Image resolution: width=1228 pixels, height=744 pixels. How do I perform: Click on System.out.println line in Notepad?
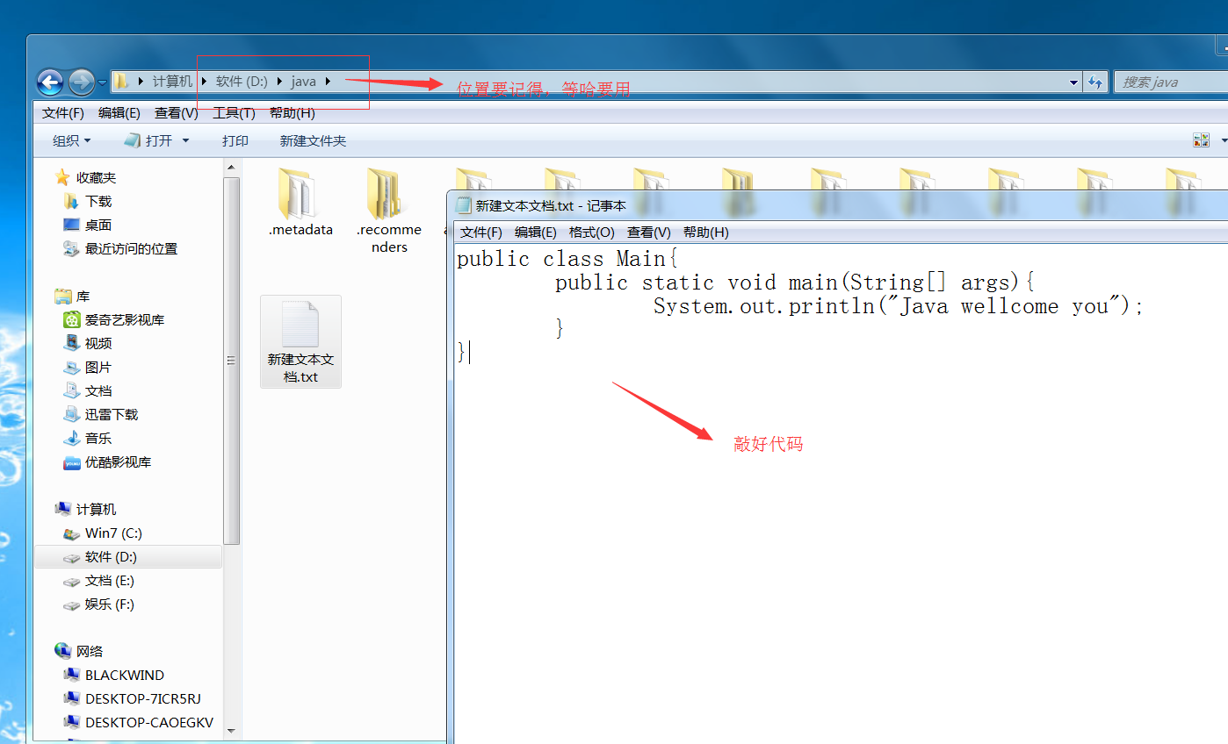pos(899,306)
